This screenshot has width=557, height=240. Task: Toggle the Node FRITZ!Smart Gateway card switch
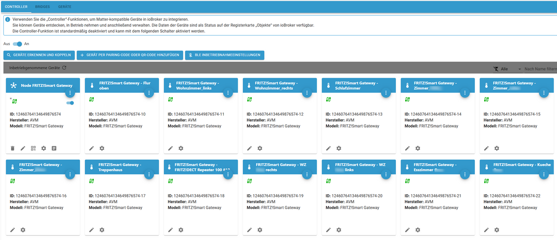click(x=70, y=103)
